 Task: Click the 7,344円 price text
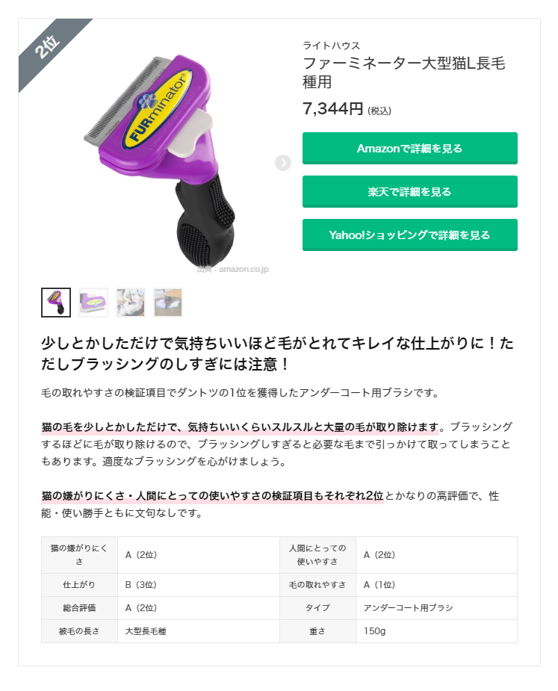pos(332,108)
